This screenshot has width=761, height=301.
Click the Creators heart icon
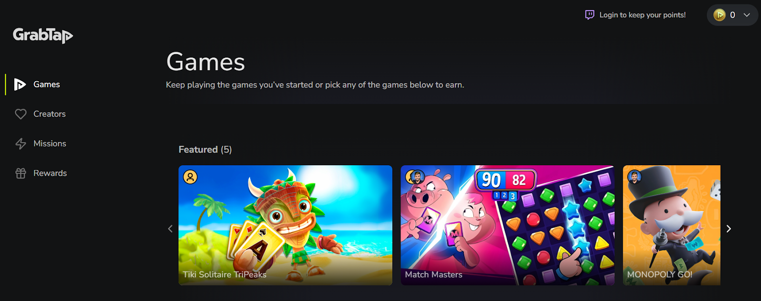[x=20, y=114]
